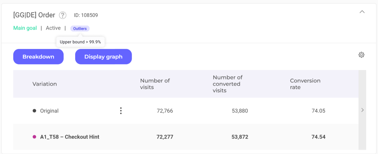Click the [GG|DE] Order goal title

point(34,15)
